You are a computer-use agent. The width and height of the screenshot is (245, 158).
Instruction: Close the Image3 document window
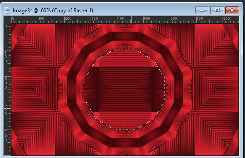(x=232, y=10)
